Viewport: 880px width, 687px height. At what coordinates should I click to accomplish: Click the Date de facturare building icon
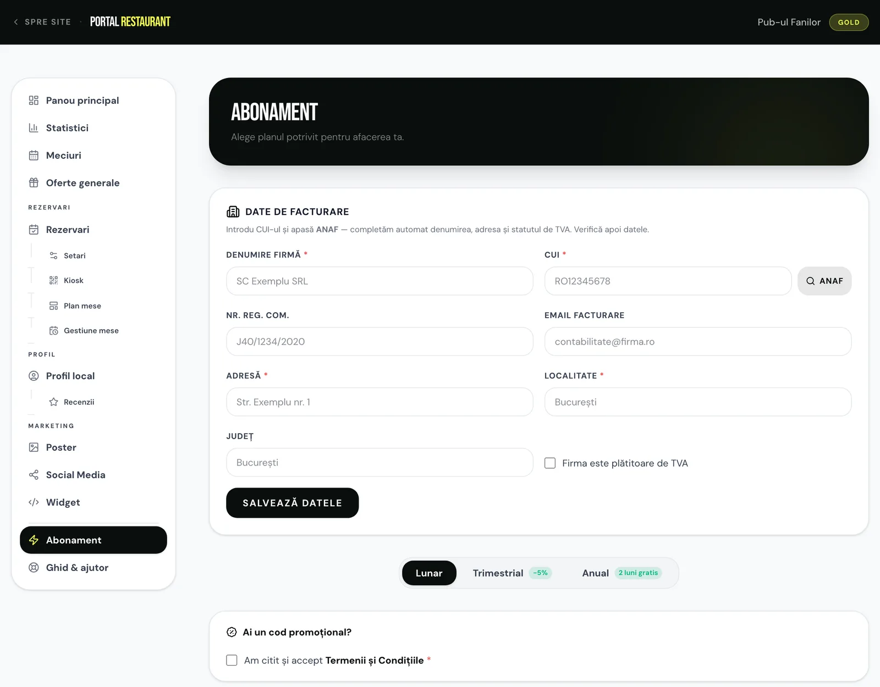233,212
